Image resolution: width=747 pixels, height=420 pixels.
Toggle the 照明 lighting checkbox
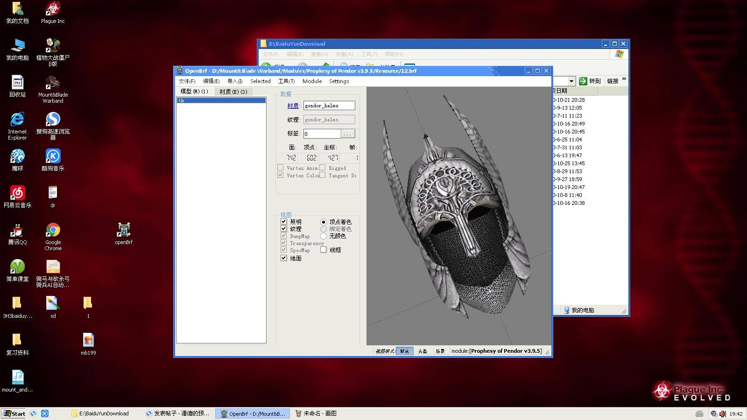283,222
